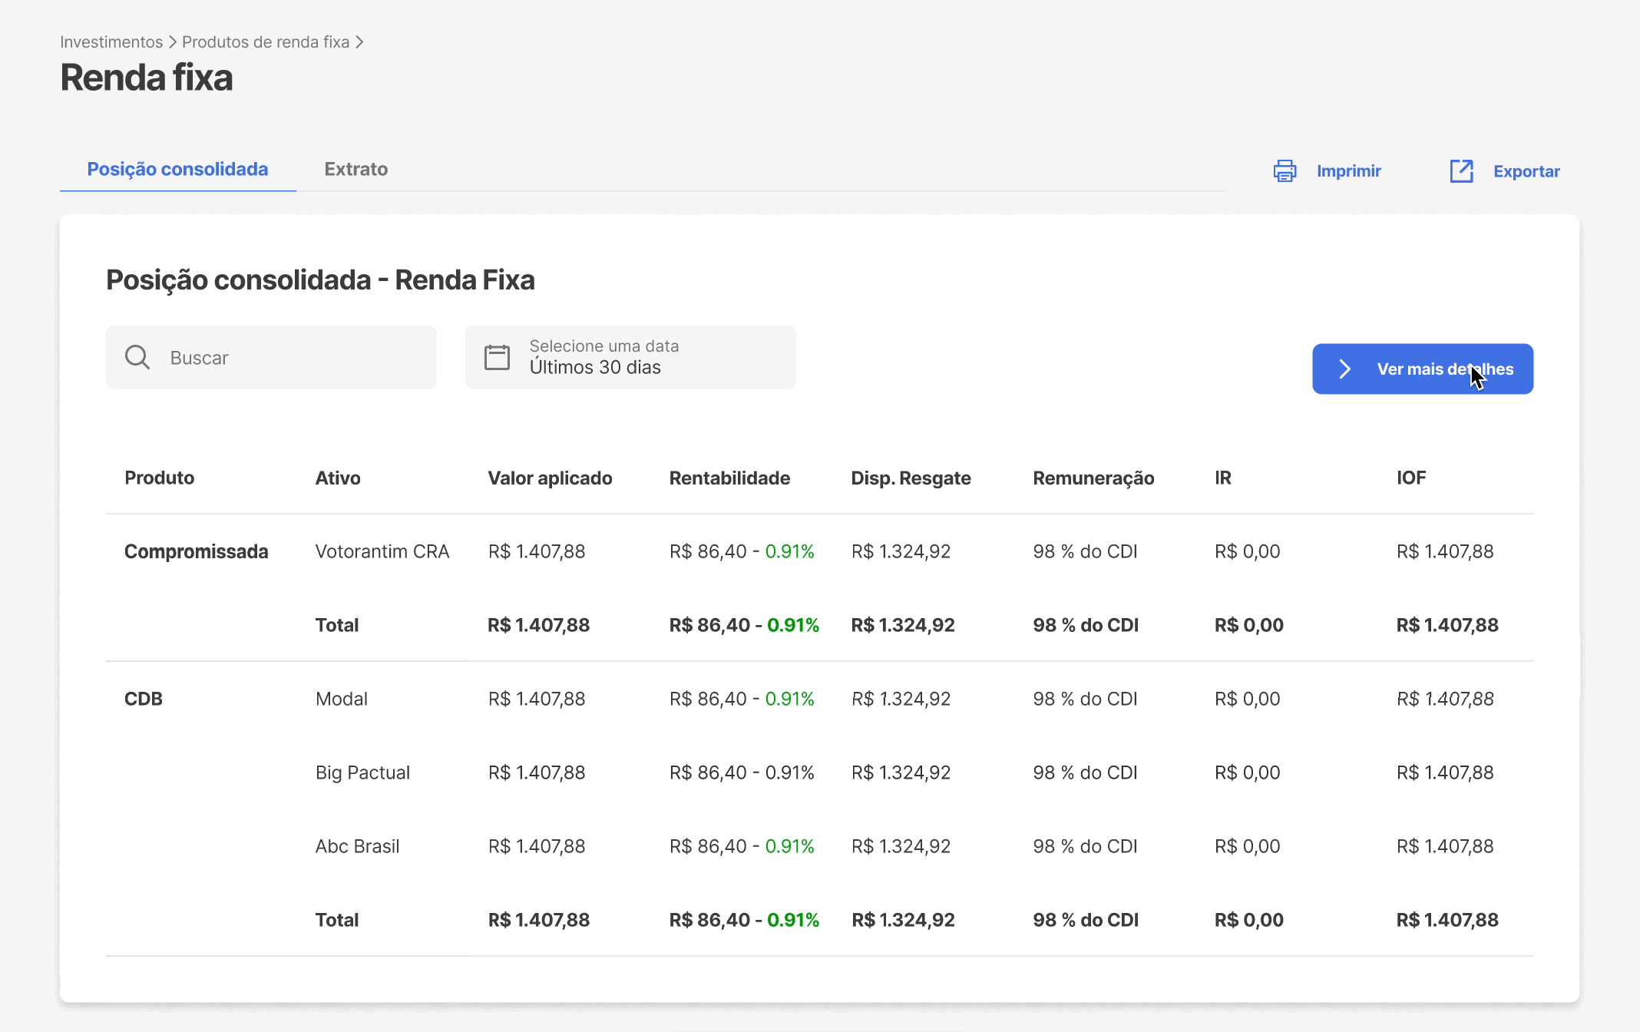Click chevron arrow in Ver mais detalhes
This screenshot has width=1640, height=1032.
point(1344,369)
